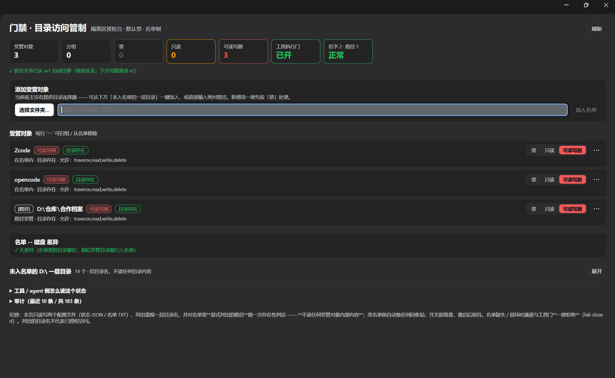Click the 名字 2 · 路径 1 正常 card

click(x=348, y=51)
